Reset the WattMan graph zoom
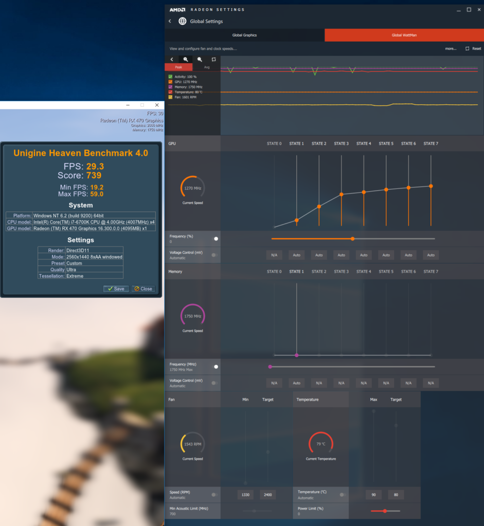The width and height of the screenshot is (484, 526). tap(213, 60)
